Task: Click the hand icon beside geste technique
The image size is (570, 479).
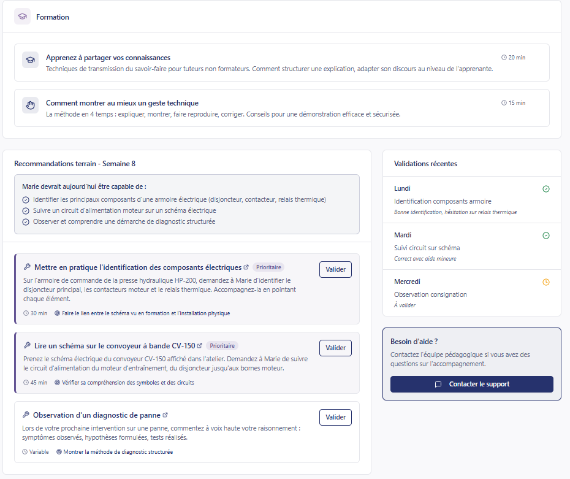Action: tap(30, 105)
